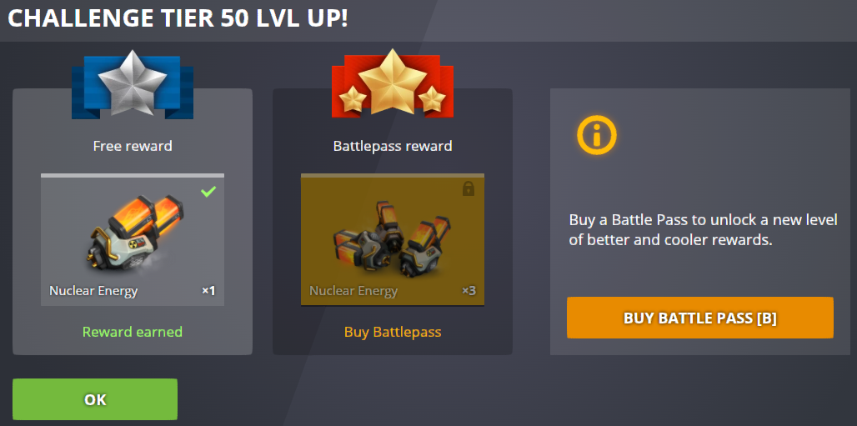The image size is (857, 426).
Task: Confirm with the green OK button
Action: 95,399
